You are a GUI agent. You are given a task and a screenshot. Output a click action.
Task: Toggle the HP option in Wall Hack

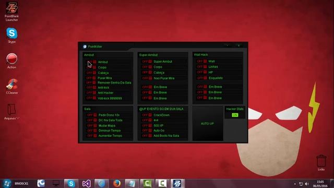tap(202, 72)
